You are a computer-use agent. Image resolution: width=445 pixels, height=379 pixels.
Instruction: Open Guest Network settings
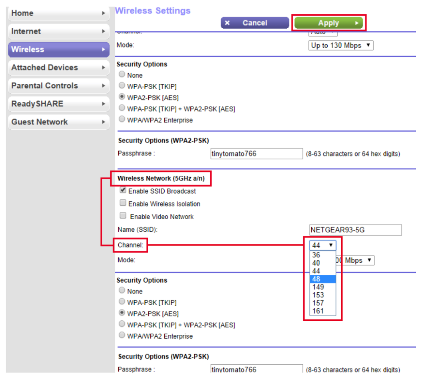point(58,122)
